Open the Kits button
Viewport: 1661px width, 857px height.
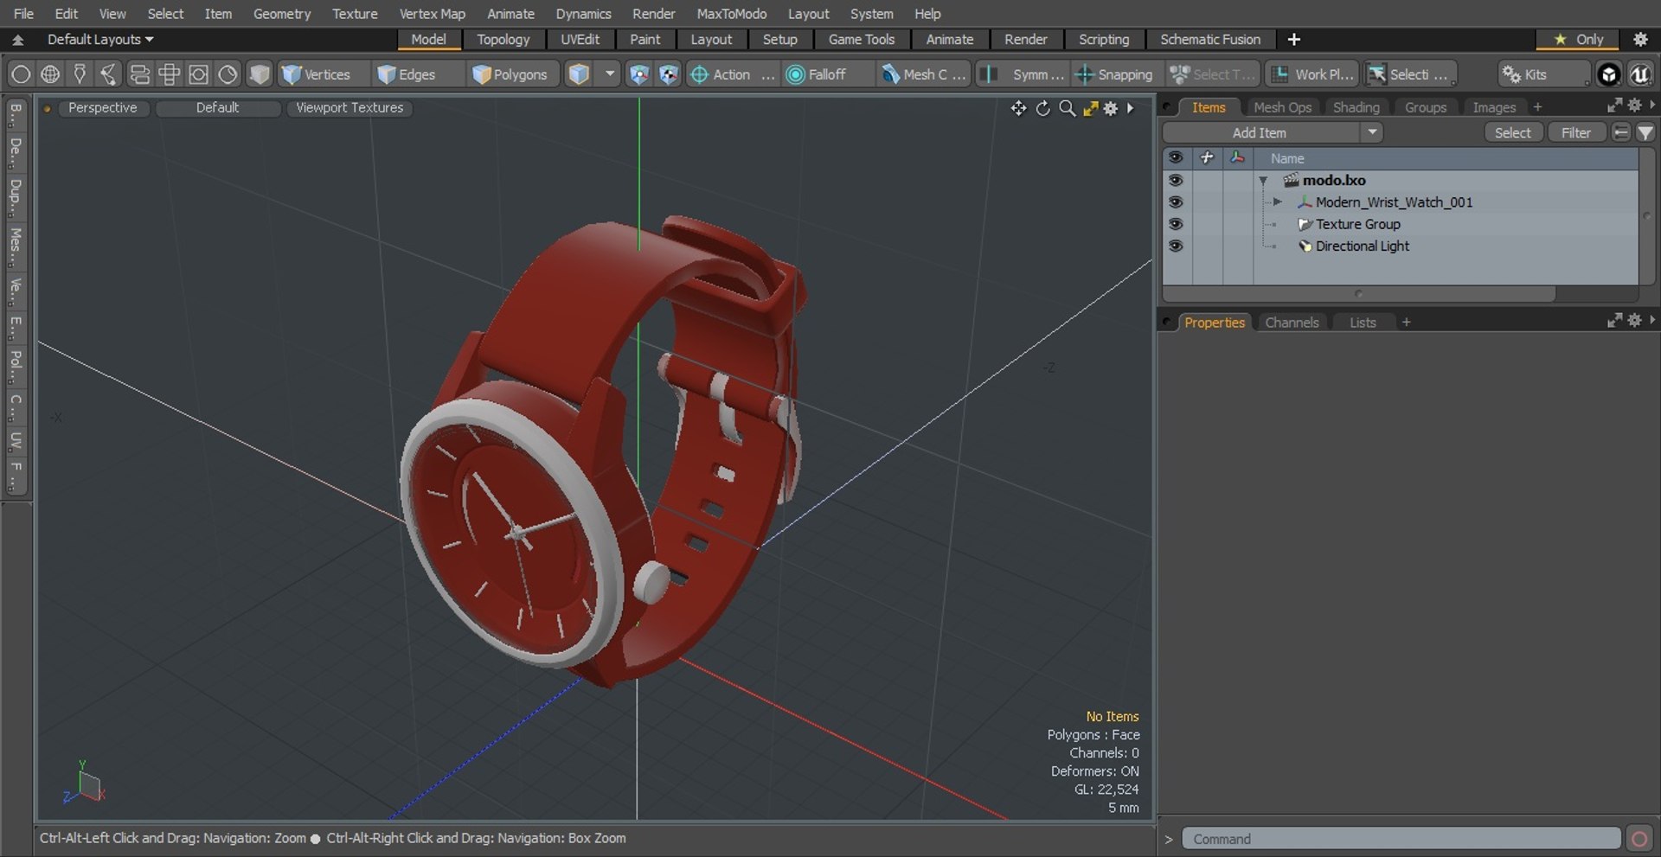tap(1543, 74)
